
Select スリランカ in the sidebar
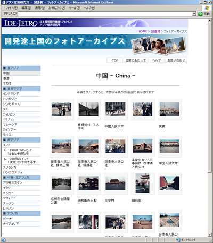(x=21, y=167)
